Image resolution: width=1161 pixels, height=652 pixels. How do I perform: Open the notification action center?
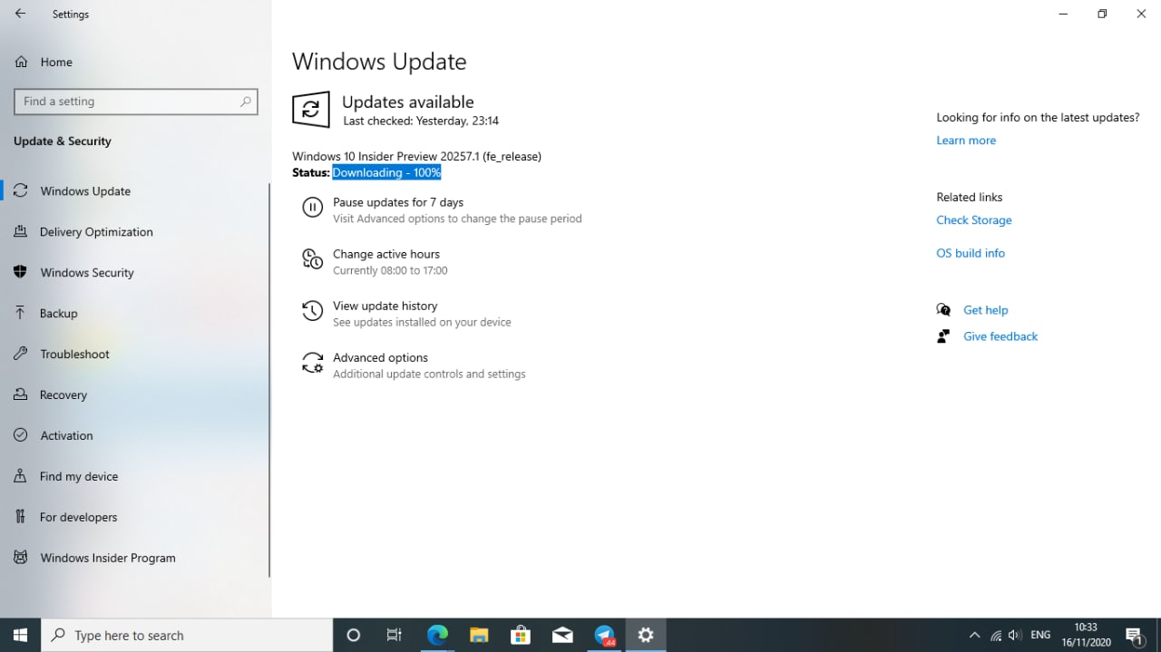pyautogui.click(x=1134, y=635)
